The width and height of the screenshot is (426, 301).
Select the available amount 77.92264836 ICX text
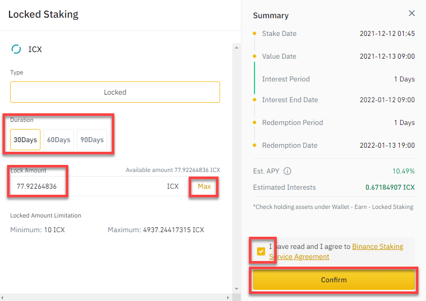click(173, 170)
